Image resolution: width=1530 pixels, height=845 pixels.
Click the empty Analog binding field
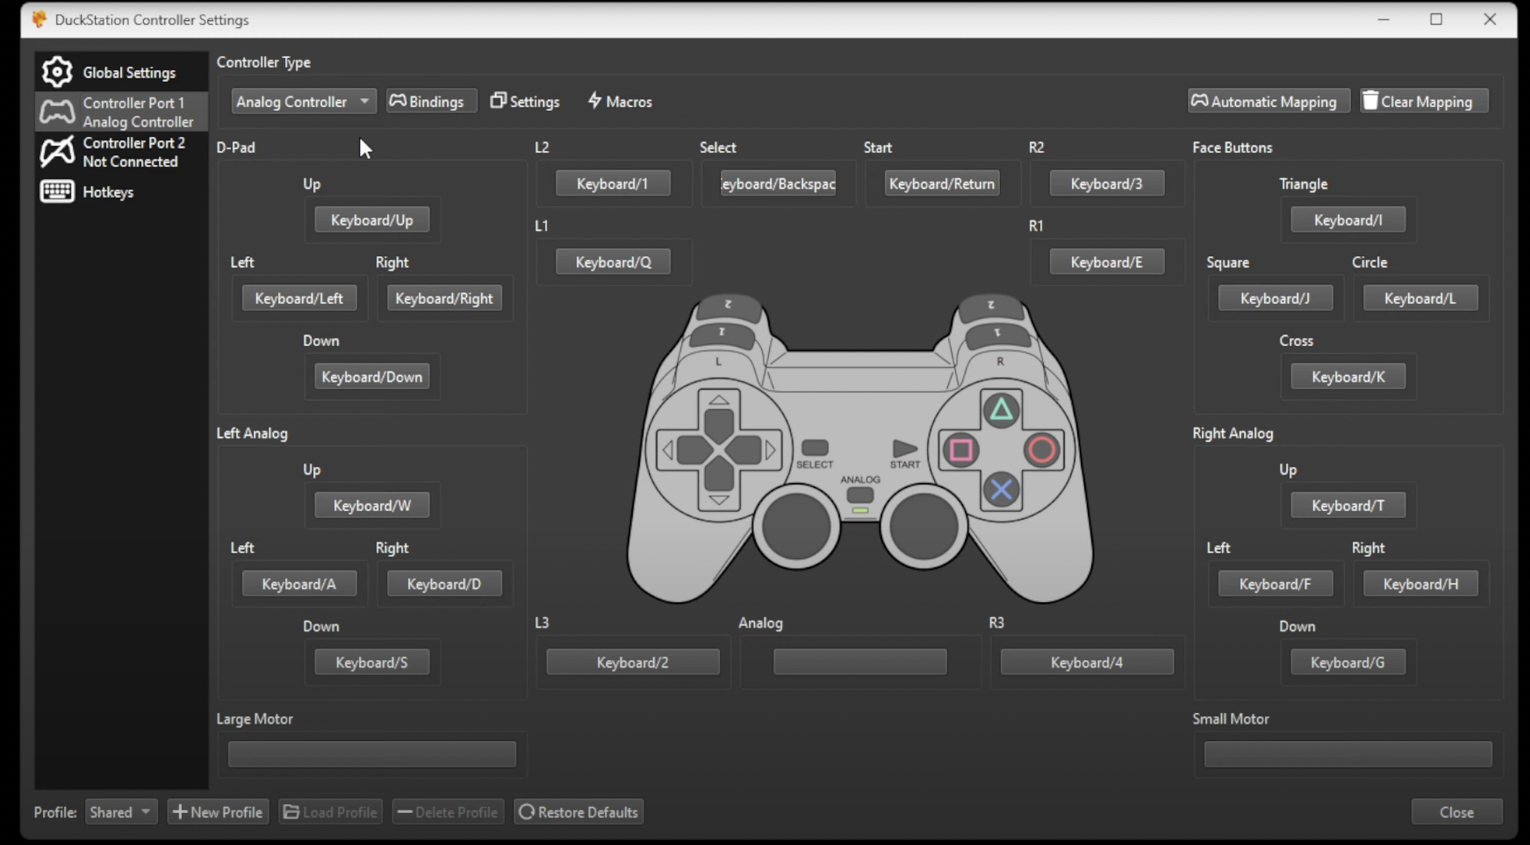coord(860,662)
